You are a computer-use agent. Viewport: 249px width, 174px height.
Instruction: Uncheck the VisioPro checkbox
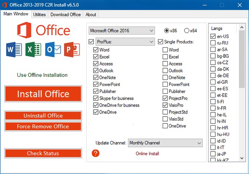(x=165, y=105)
